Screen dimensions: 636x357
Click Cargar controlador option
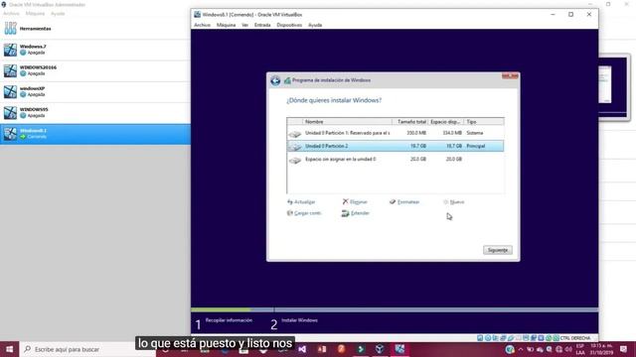(304, 213)
